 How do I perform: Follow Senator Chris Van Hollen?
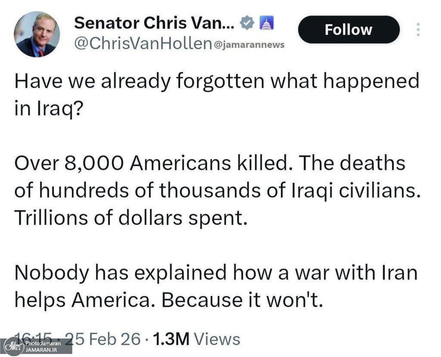pyautogui.click(x=348, y=29)
